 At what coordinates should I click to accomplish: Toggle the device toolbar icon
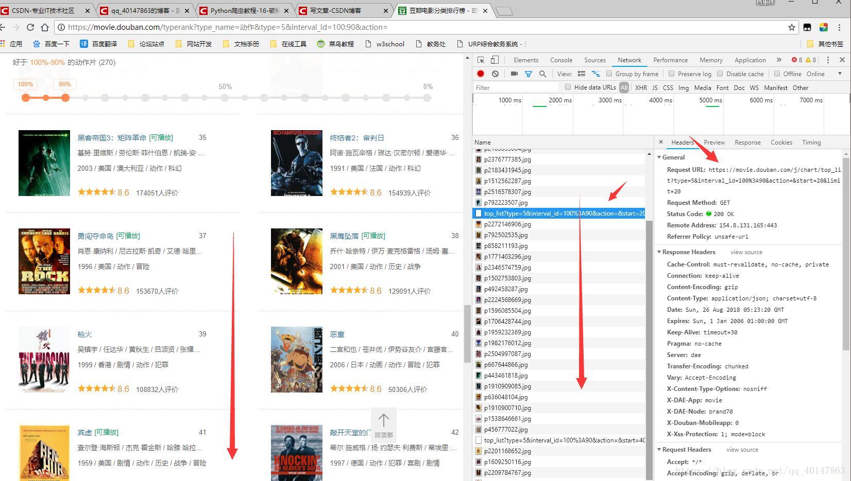[x=495, y=60]
